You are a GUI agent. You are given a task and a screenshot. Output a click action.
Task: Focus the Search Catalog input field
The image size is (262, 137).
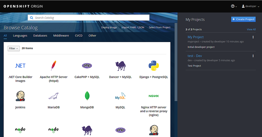click(x=89, y=18)
